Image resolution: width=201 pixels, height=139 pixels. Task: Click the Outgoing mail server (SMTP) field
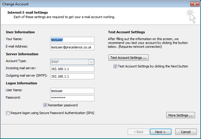tap(72, 76)
